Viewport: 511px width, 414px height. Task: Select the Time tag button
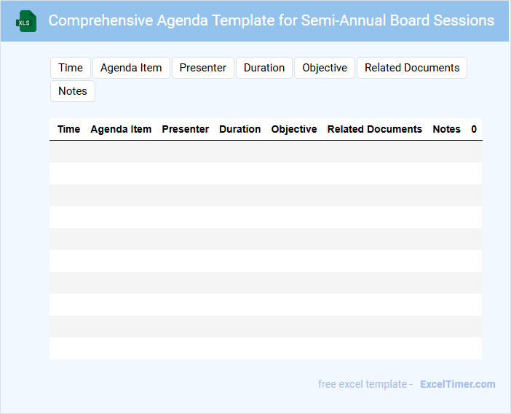[x=71, y=68]
